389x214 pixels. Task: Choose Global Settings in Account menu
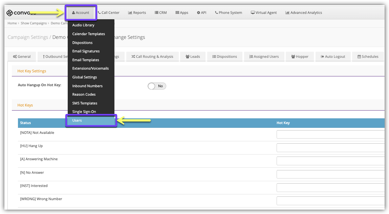coord(85,77)
